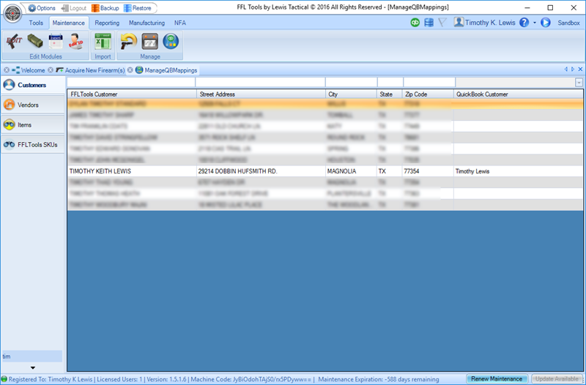This screenshot has width=586, height=385.
Task: Click the Excel import icon
Action: point(103,41)
